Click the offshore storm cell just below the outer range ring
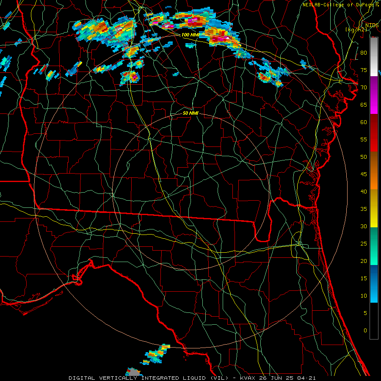The width and height of the screenshot is (381, 381). point(155,354)
